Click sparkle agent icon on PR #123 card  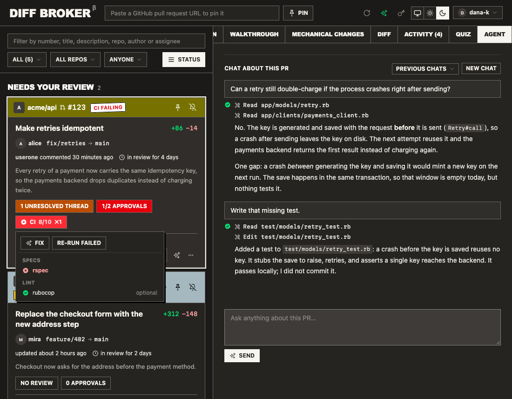tap(177, 255)
